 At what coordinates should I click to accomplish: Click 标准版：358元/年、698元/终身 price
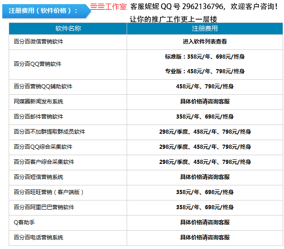tap(205, 57)
